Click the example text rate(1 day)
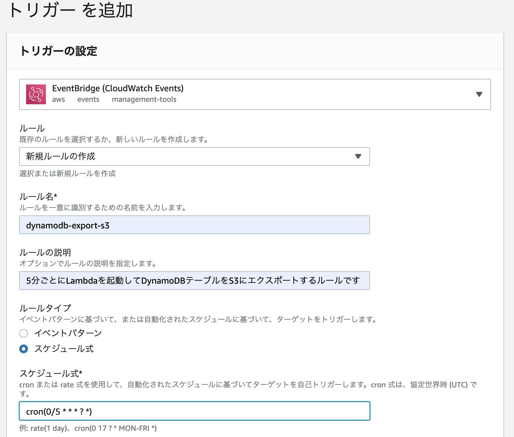This screenshot has width=514, height=437. (48, 428)
